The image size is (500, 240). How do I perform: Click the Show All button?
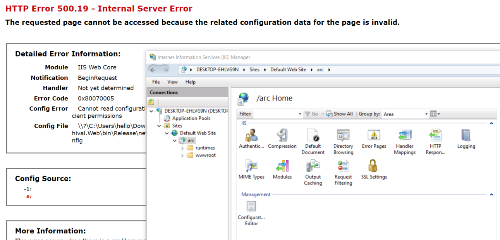pyautogui.click(x=340, y=114)
